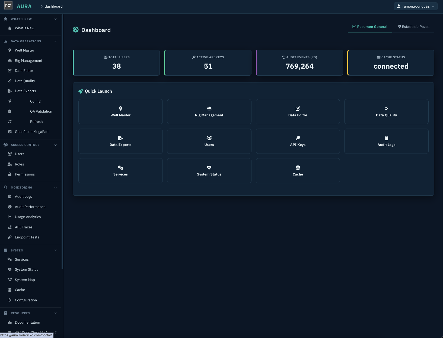Click the Active API Keys stat card

(x=208, y=63)
